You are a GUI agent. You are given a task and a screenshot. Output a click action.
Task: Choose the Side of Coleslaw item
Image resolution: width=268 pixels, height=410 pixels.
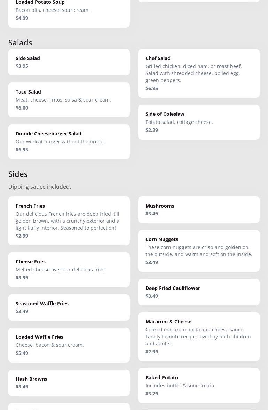[x=199, y=122]
